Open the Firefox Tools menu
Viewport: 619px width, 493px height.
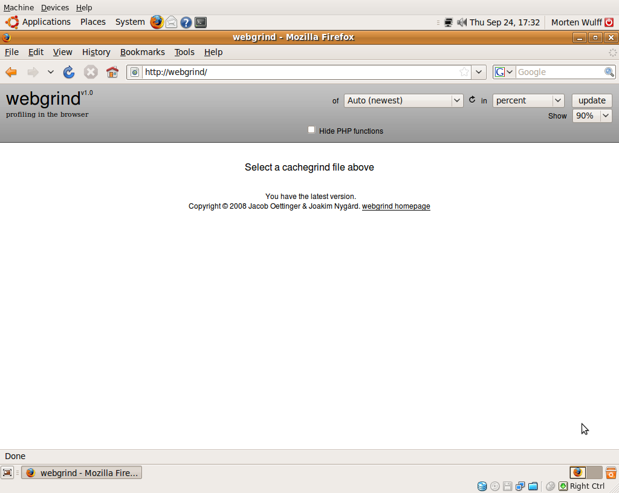click(185, 52)
